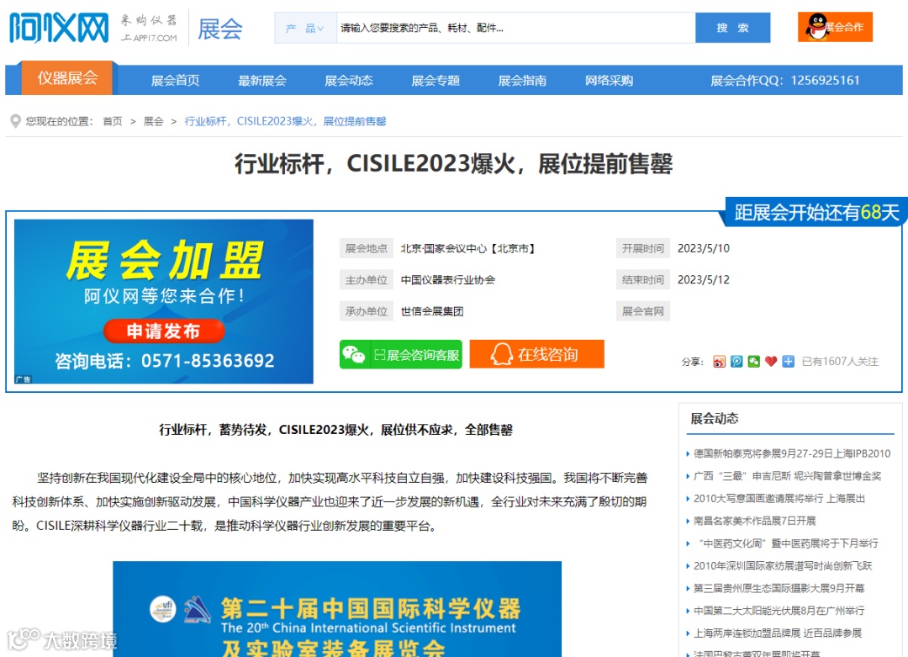Click the 展会合作QQ: 1256925161 text

click(x=784, y=81)
